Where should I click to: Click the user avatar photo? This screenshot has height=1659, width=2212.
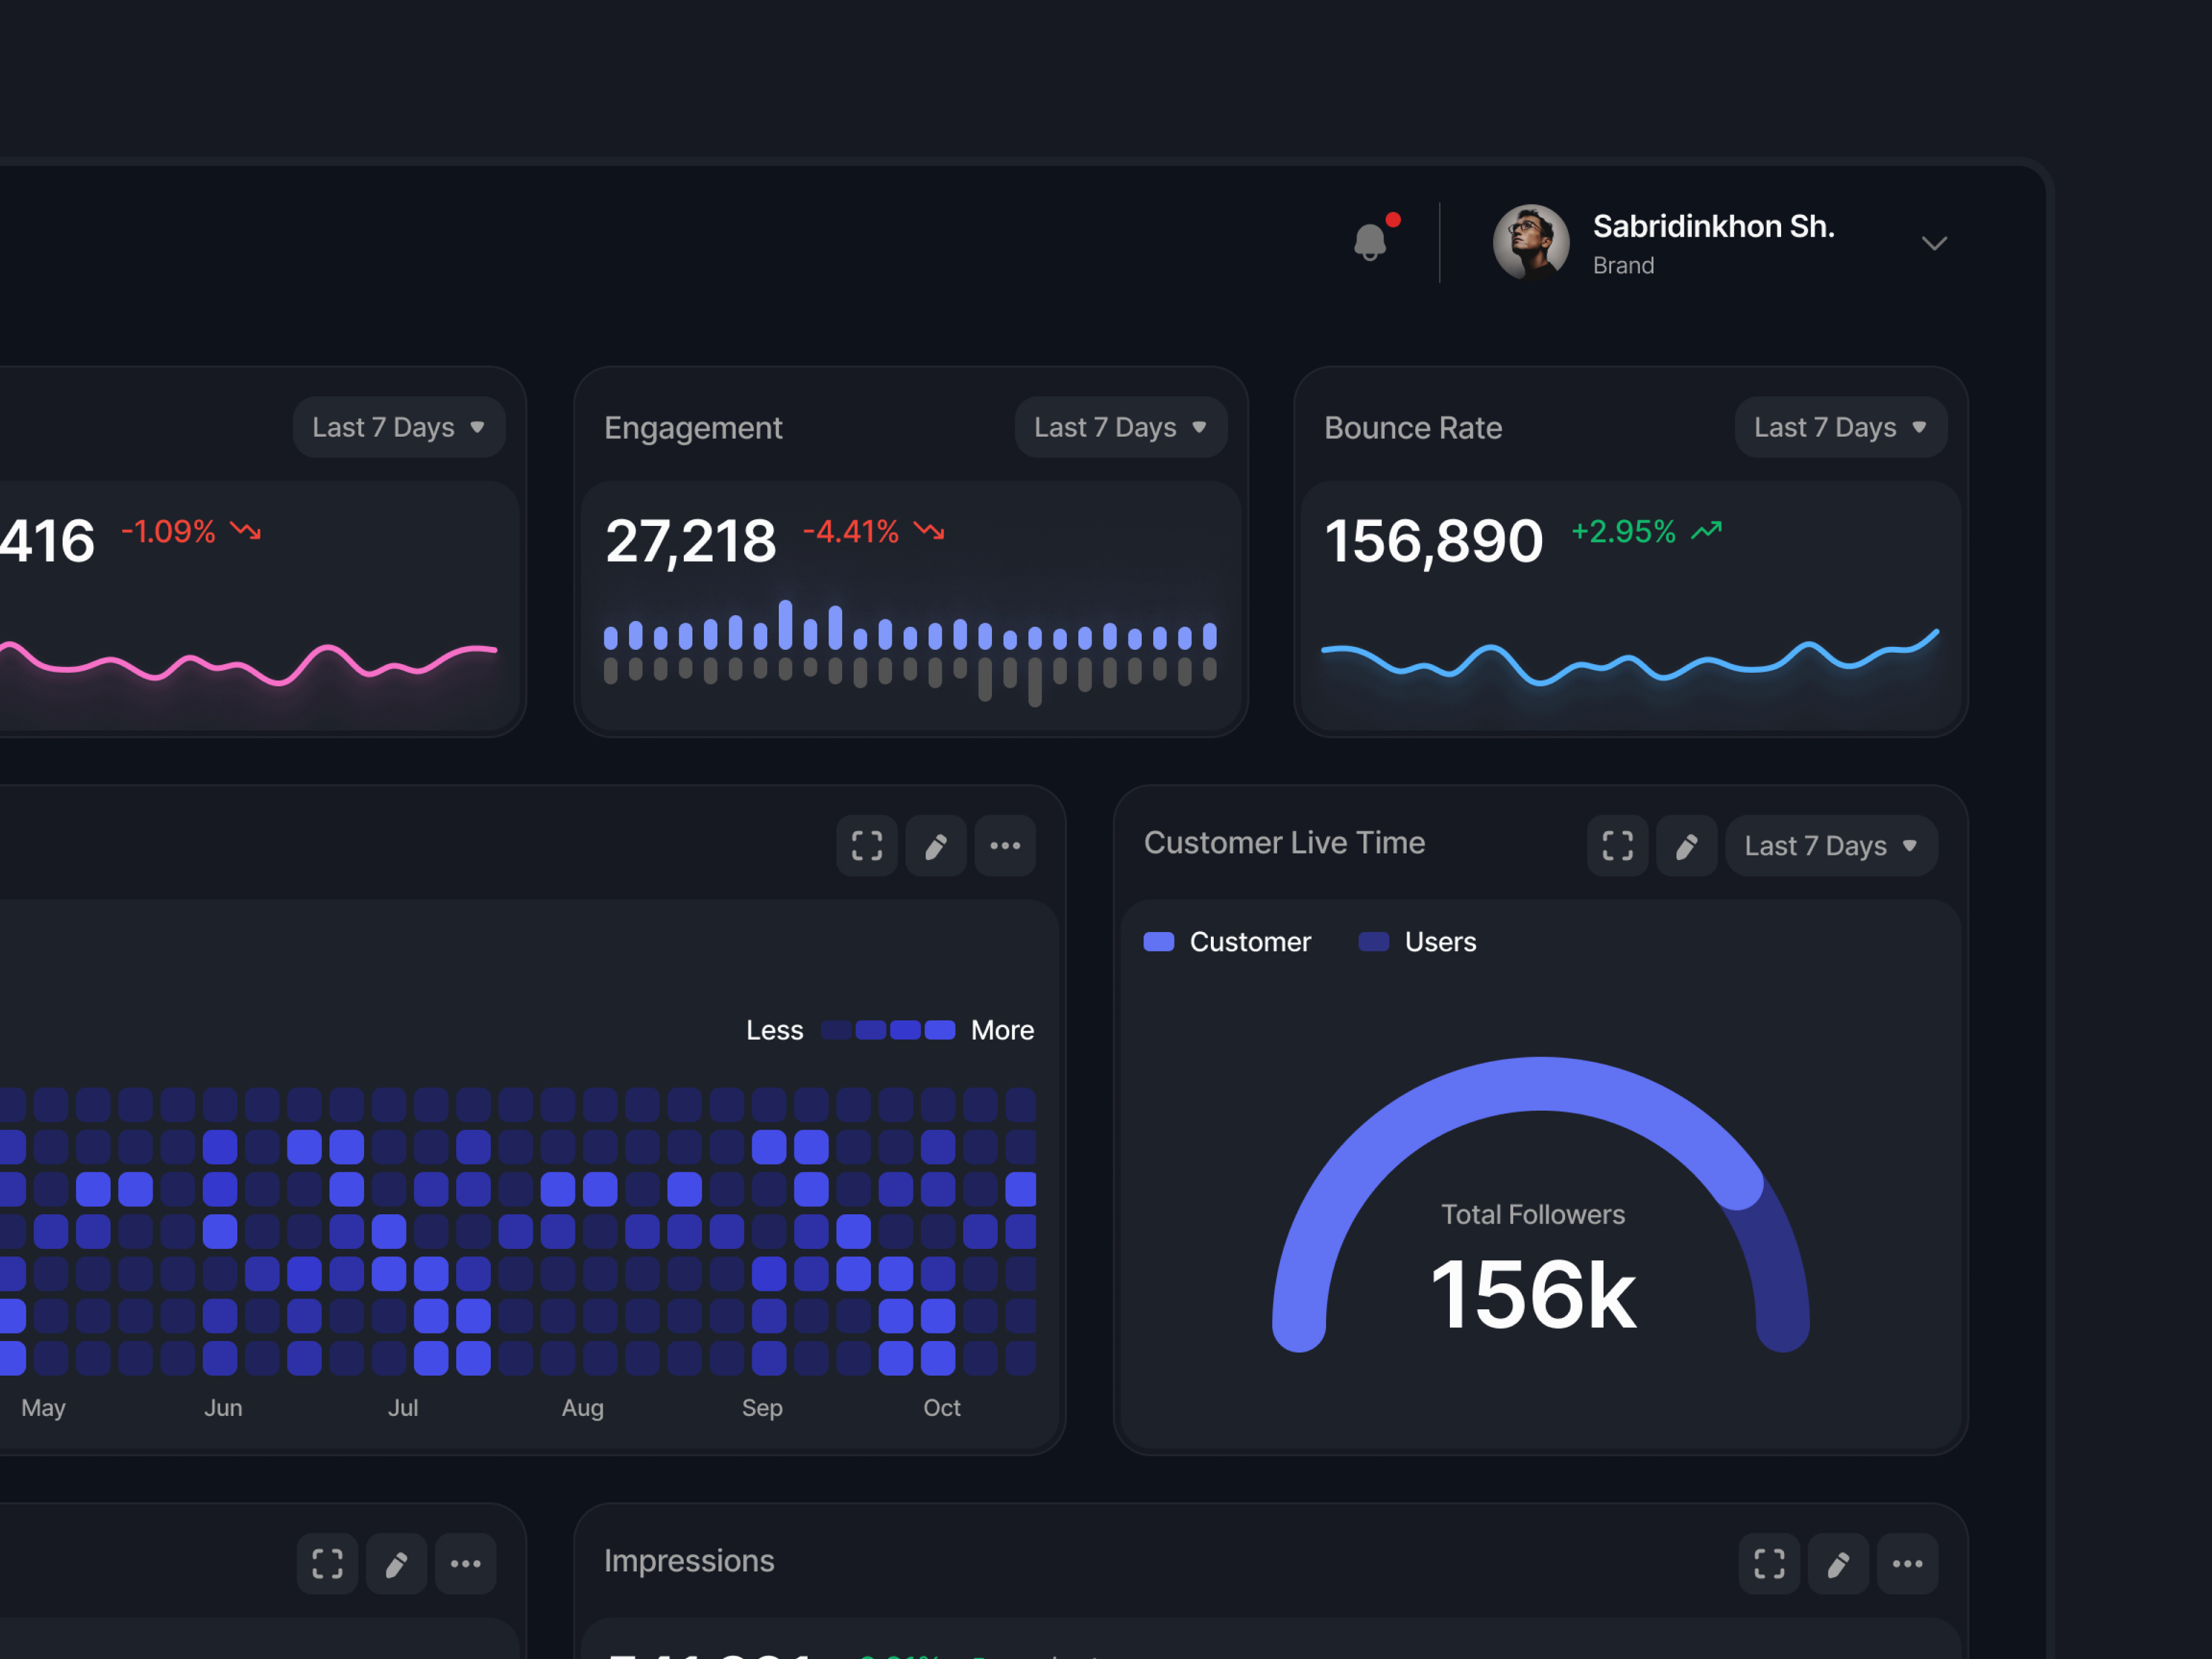1530,242
